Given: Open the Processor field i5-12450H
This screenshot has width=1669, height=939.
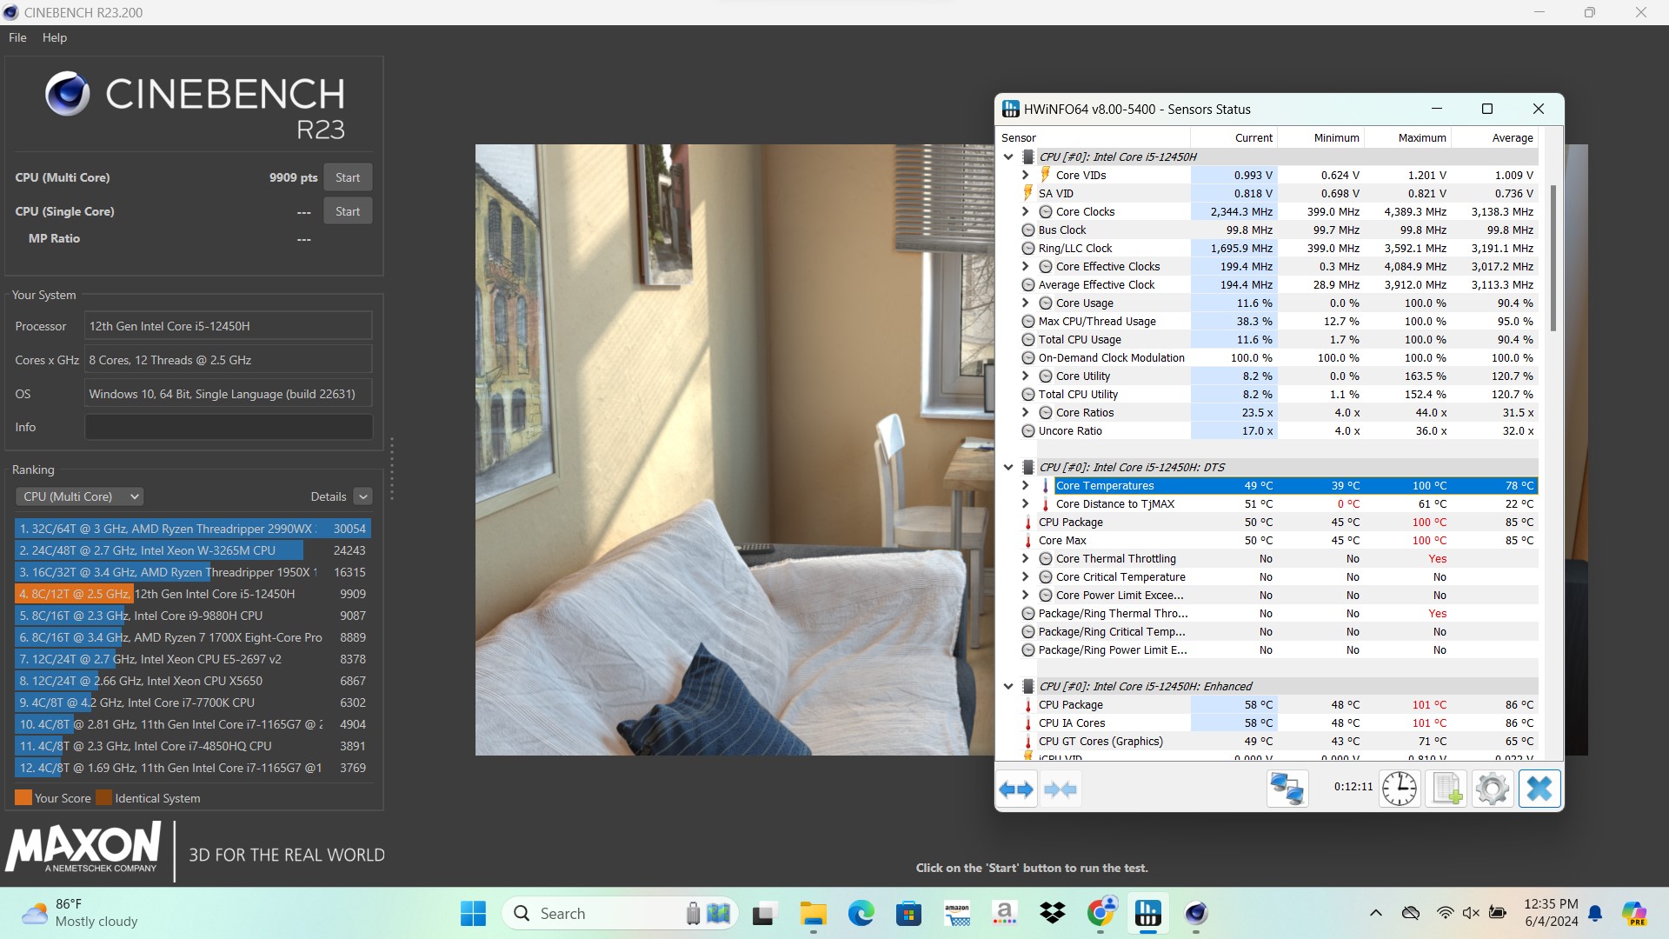Looking at the screenshot, I should (229, 326).
